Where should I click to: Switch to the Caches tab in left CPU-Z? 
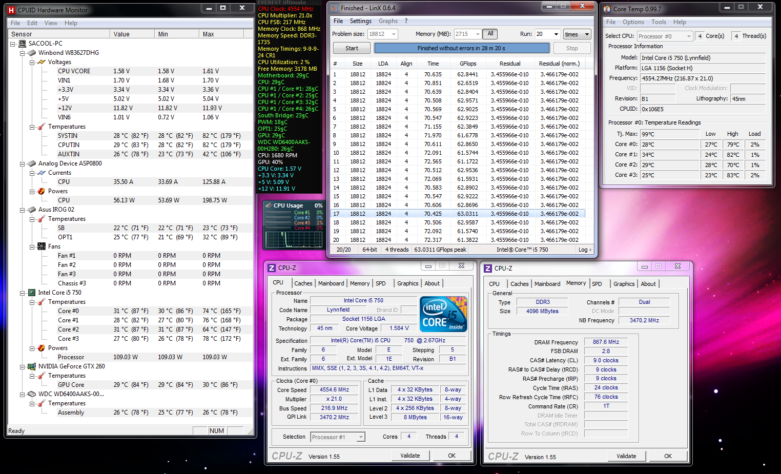tap(303, 283)
